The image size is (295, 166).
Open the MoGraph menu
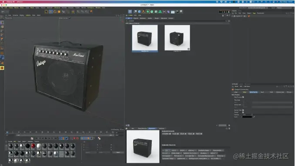point(50,8)
